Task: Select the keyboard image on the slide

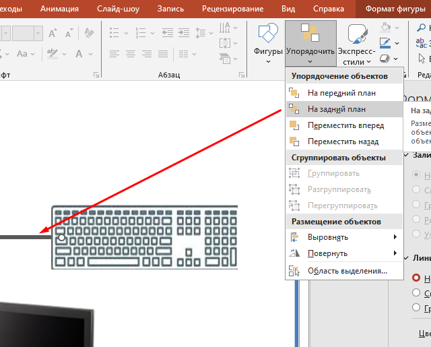Action: [x=145, y=237]
